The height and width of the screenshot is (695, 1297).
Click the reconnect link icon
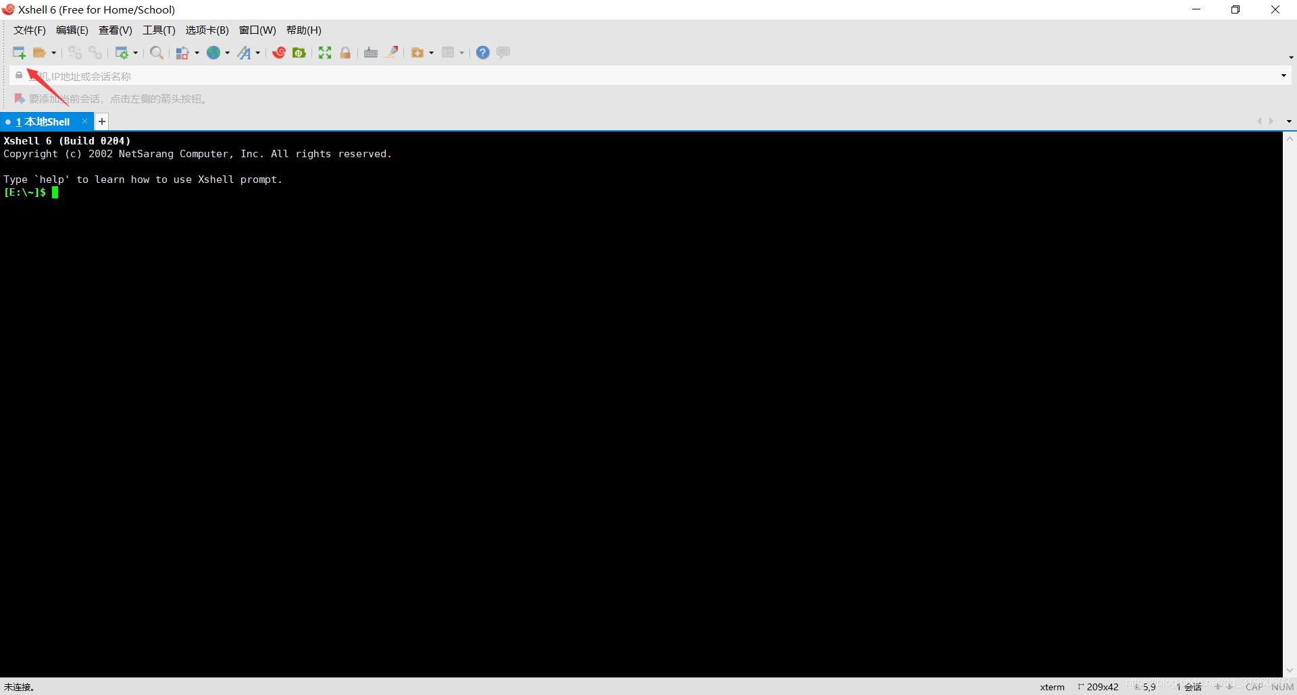point(96,53)
